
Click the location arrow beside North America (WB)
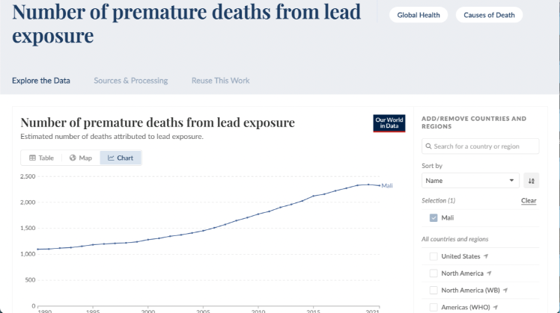pos(505,290)
